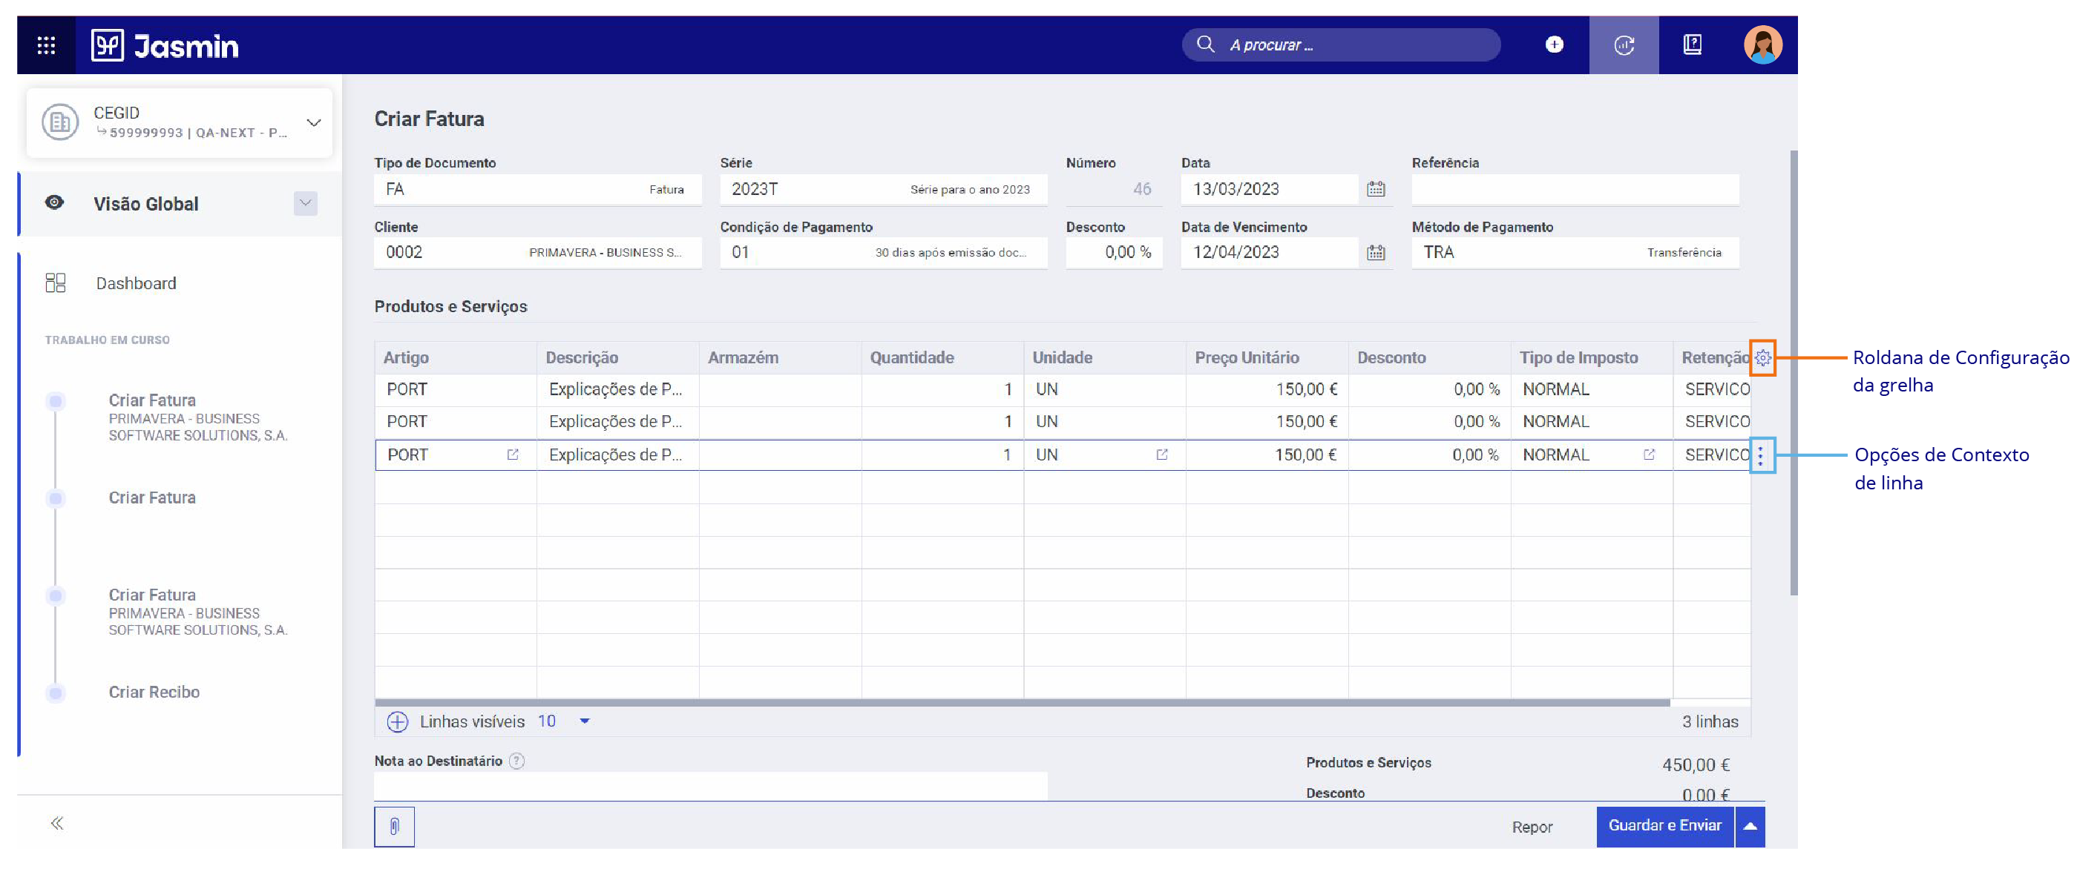Viewport: 2100px width, 869px height.
Task: Click the Guardar e Enviar button
Action: tap(1664, 826)
